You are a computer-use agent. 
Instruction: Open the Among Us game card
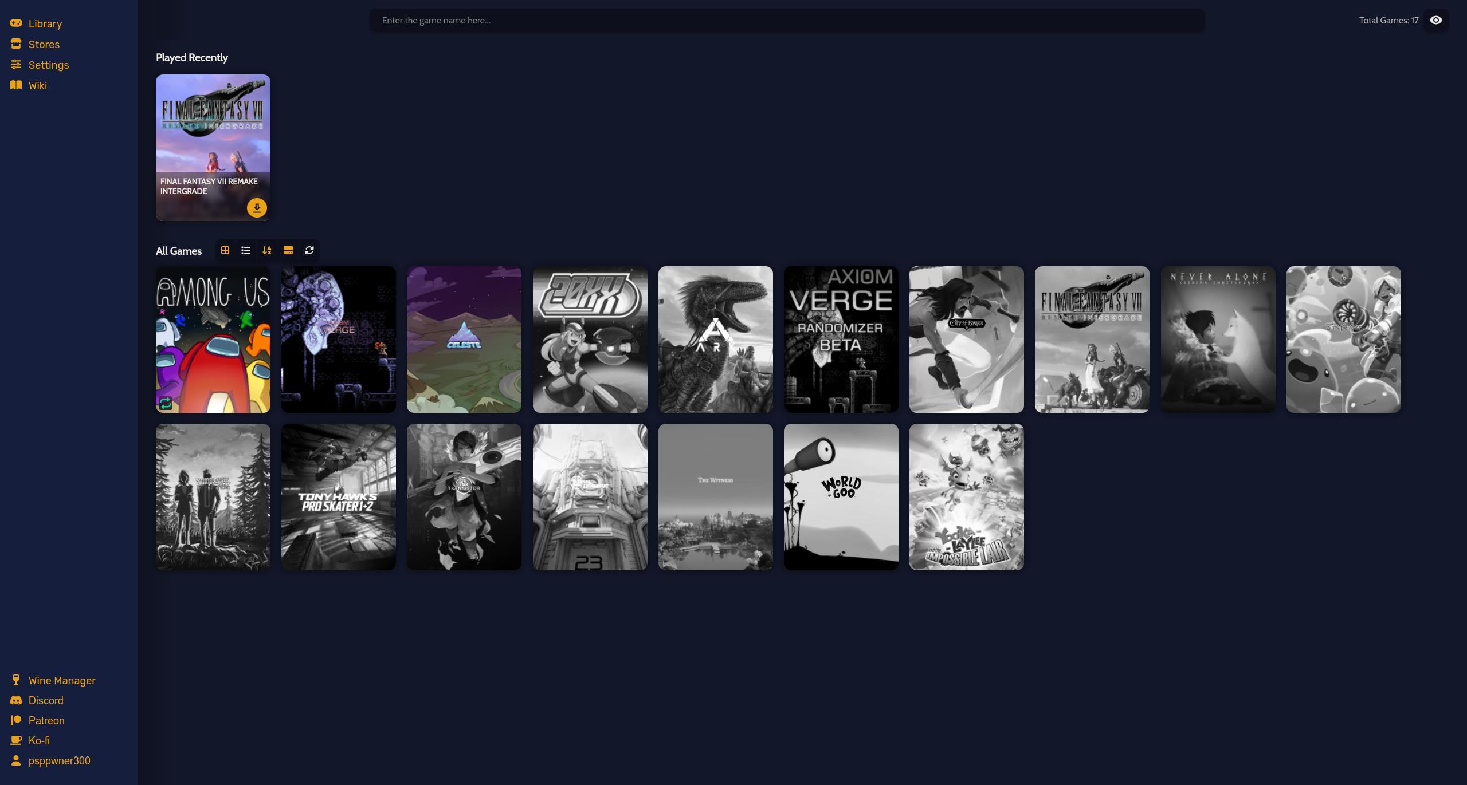(x=213, y=340)
